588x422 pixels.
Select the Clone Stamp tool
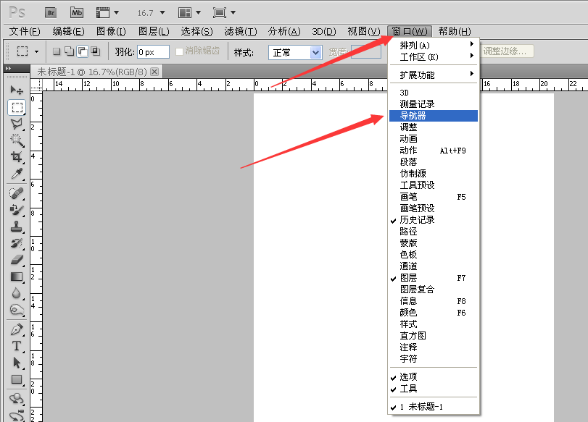17,227
